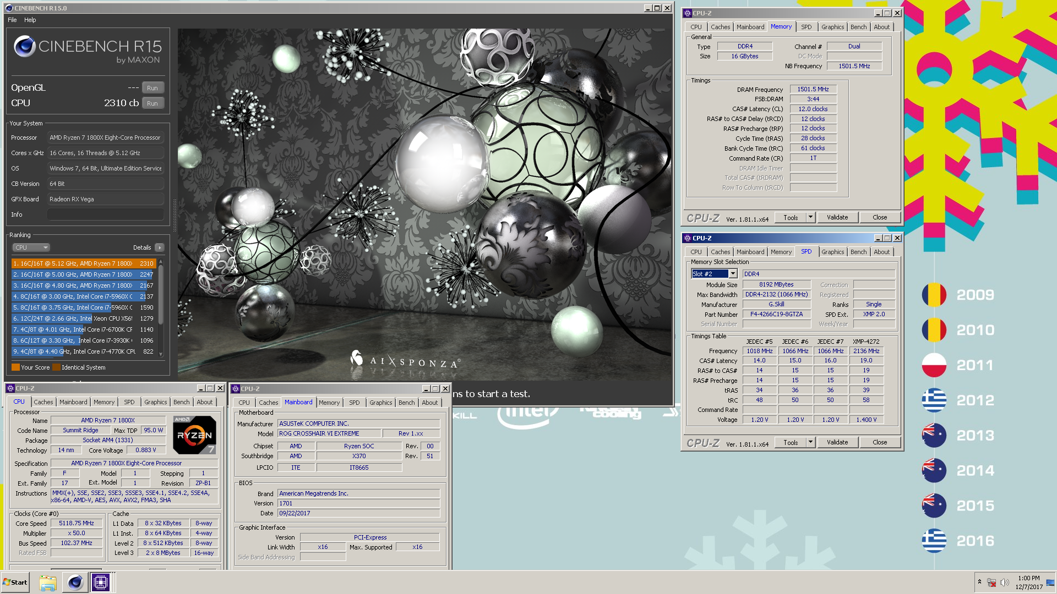Screen dimensions: 1057x594
Task: Open Caches tab in CPU-Z Memory window
Action: (x=720, y=27)
